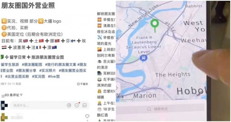Screen dimensions: 231x122
Task: Click the Marion label on map
Action: (145, 96)
